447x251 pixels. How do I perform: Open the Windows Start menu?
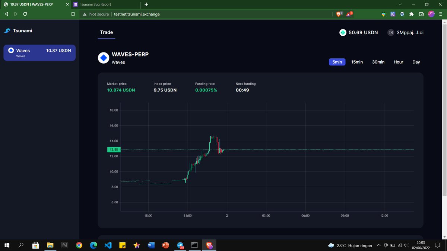click(x=7, y=245)
